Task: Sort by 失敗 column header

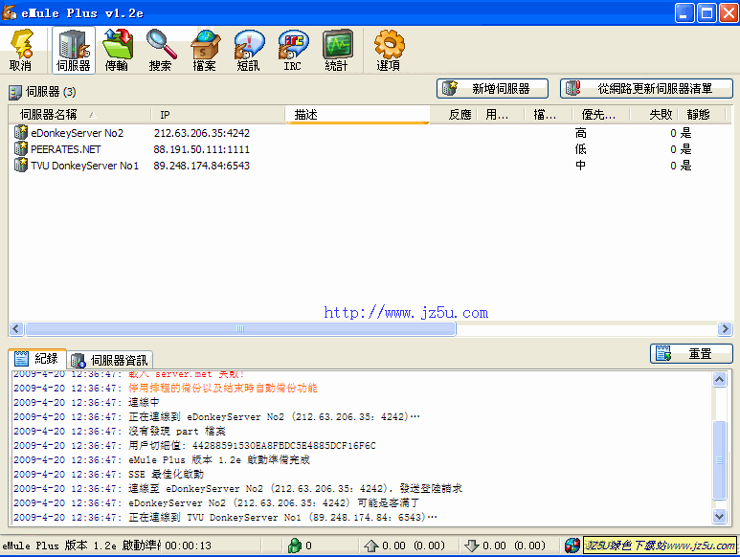Action: tap(654, 115)
